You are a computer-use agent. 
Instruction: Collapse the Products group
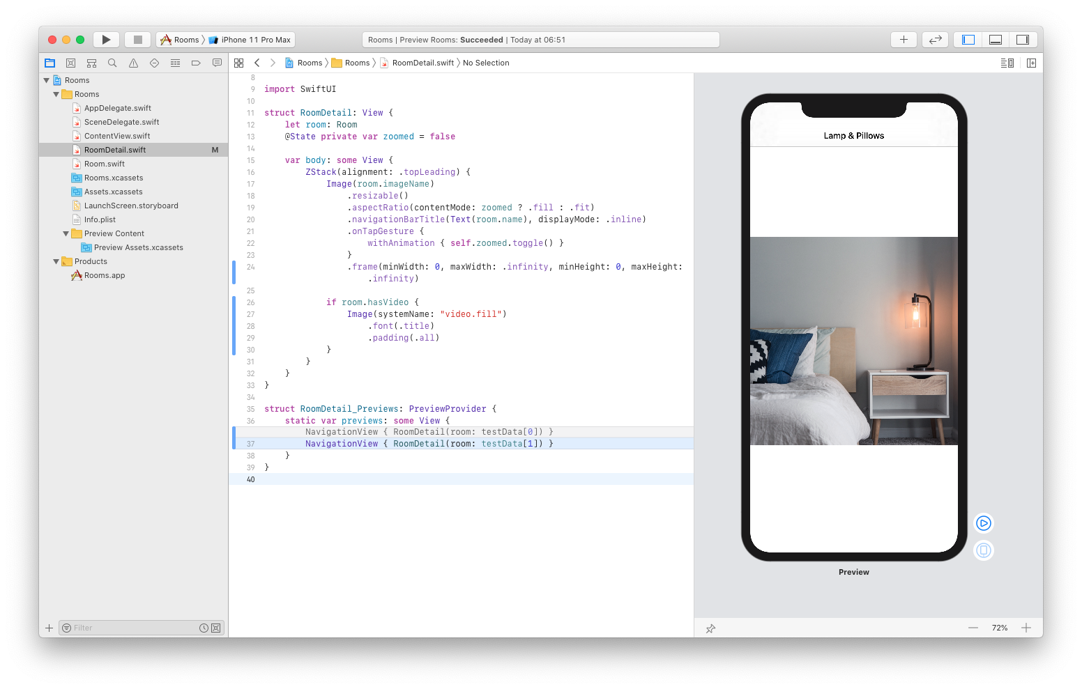pyautogui.click(x=56, y=261)
